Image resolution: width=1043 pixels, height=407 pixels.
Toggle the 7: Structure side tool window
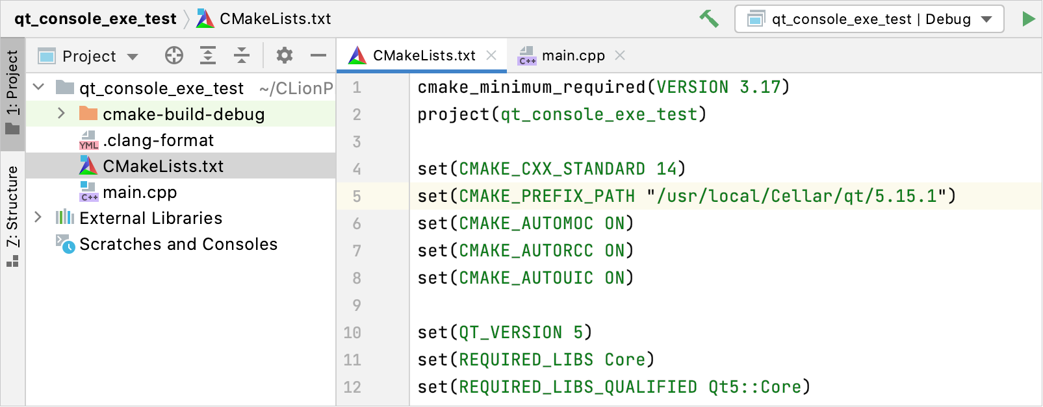pyautogui.click(x=13, y=216)
